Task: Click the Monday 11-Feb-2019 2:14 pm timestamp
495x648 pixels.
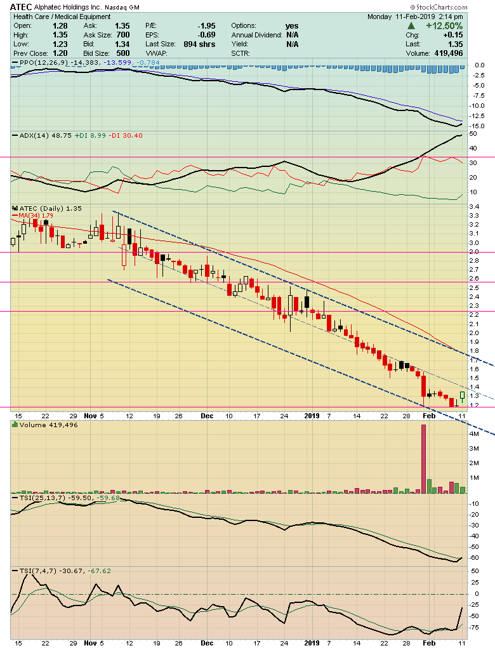Action: [415, 17]
